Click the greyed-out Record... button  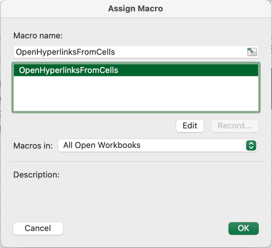coord(235,126)
